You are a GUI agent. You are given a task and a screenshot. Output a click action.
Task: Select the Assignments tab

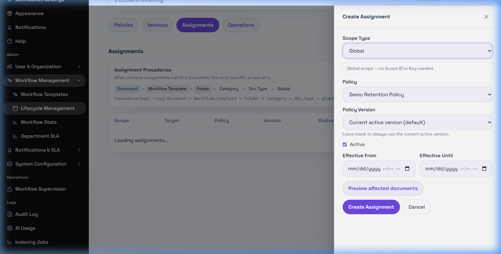(198, 25)
